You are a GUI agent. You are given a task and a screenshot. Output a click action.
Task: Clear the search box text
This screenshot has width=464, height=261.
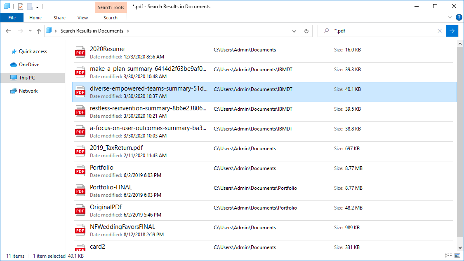[x=439, y=31]
